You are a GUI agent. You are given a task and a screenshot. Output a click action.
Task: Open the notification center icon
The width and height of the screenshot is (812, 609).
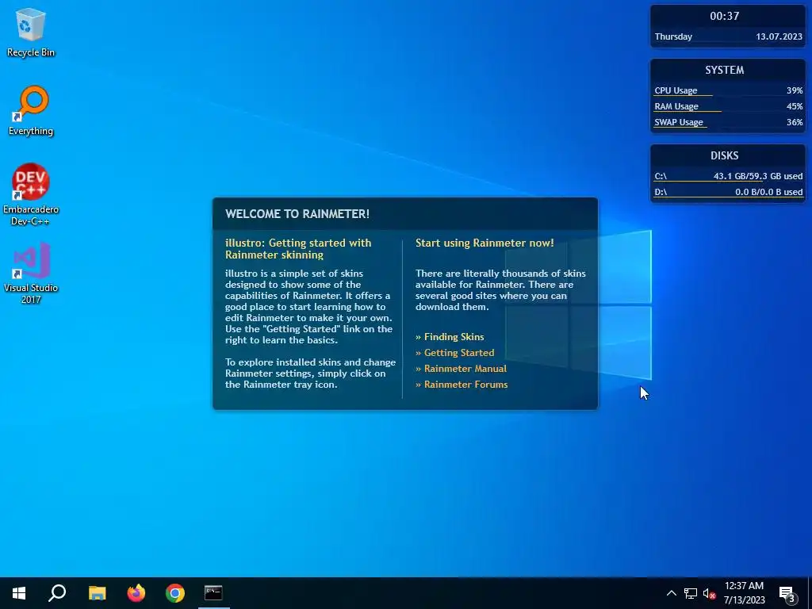point(787,593)
